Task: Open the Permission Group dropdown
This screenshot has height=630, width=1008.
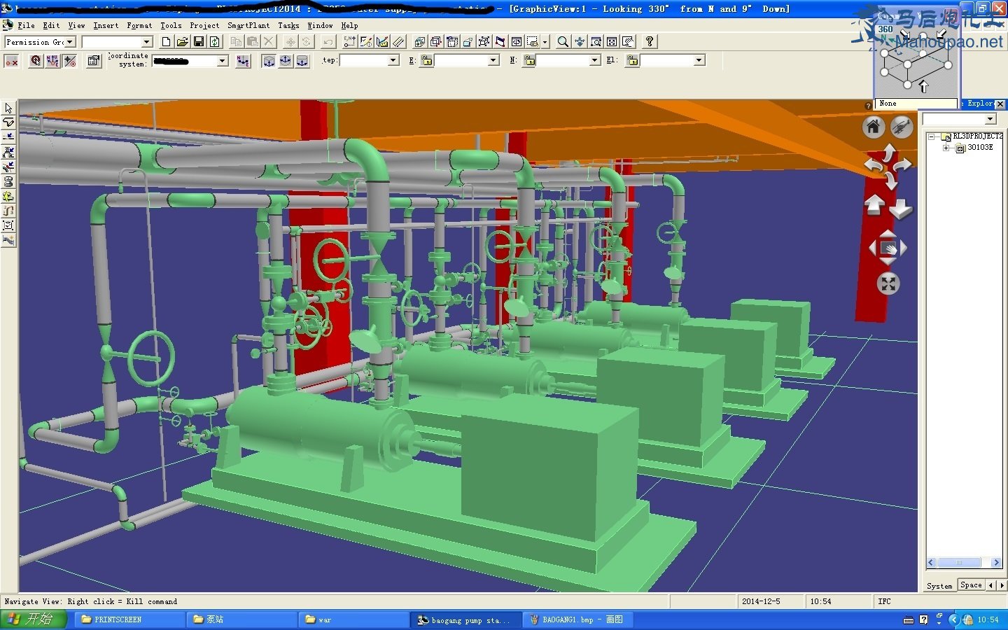Action: point(70,42)
